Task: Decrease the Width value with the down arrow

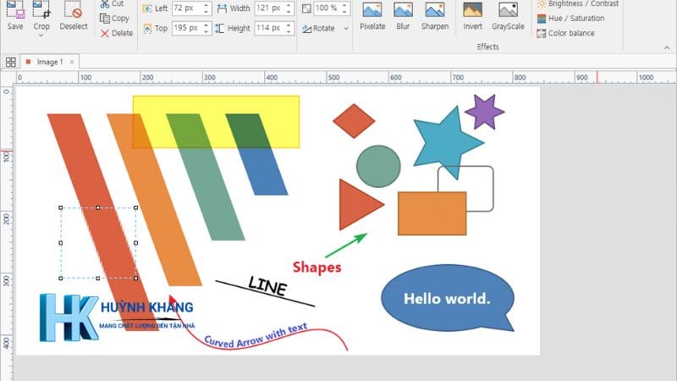Action: (x=289, y=12)
